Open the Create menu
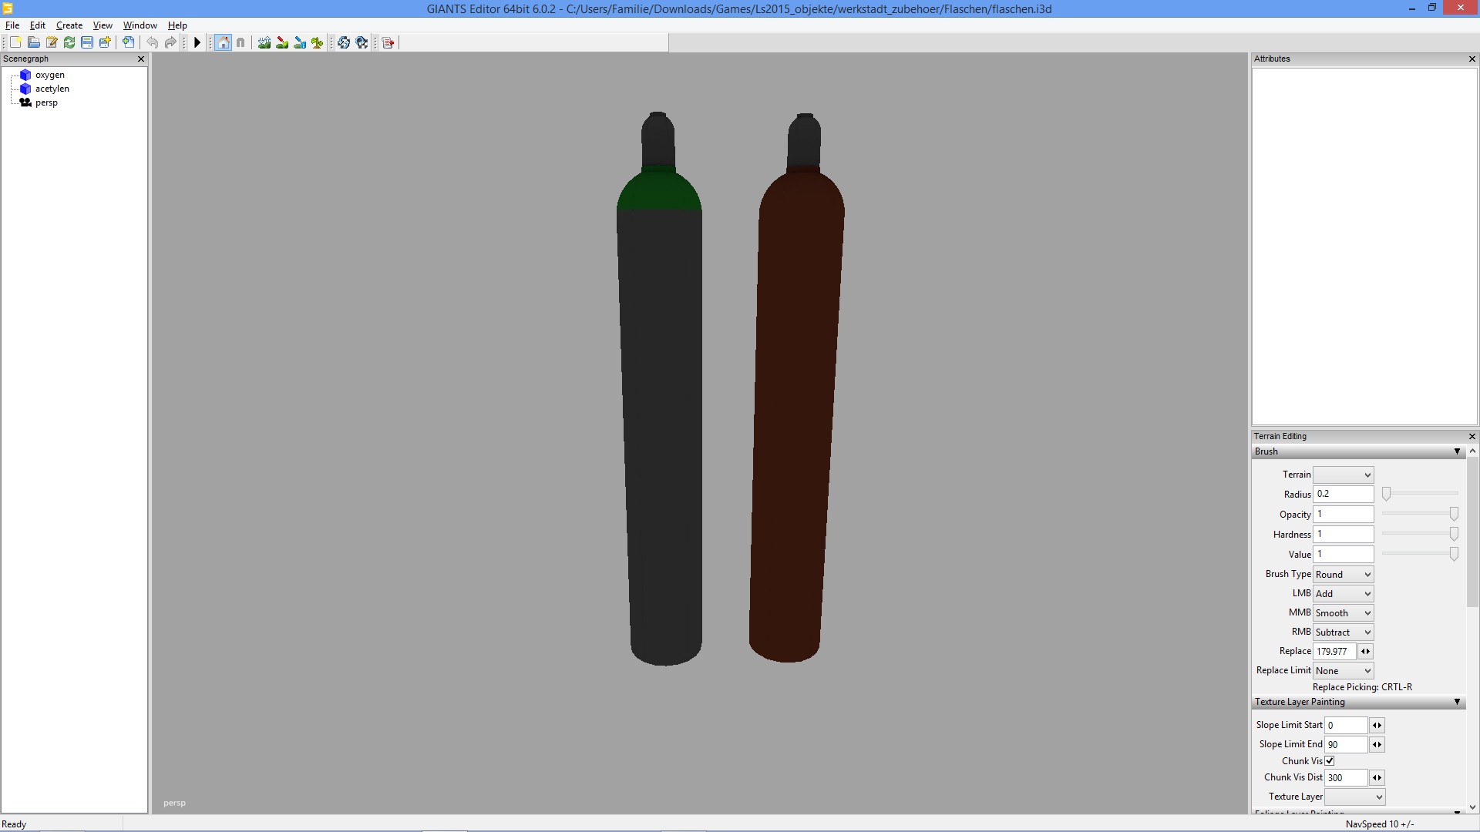 69,25
